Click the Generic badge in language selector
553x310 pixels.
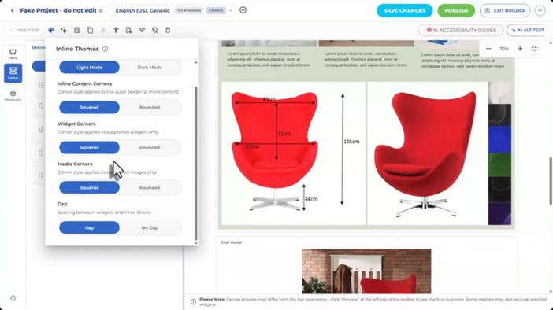[216, 10]
